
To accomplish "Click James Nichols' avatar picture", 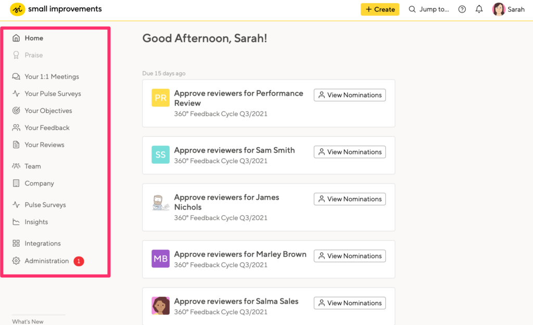I will 160,202.
